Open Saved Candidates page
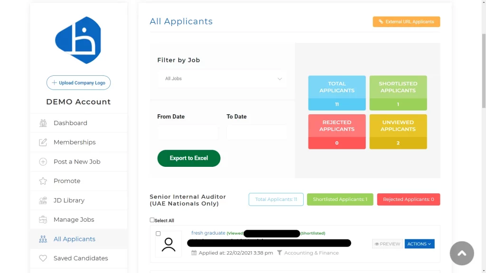Image resolution: width=486 pixels, height=273 pixels. [78, 258]
